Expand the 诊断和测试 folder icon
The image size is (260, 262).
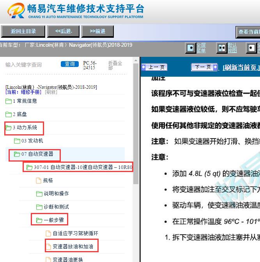click(39, 207)
